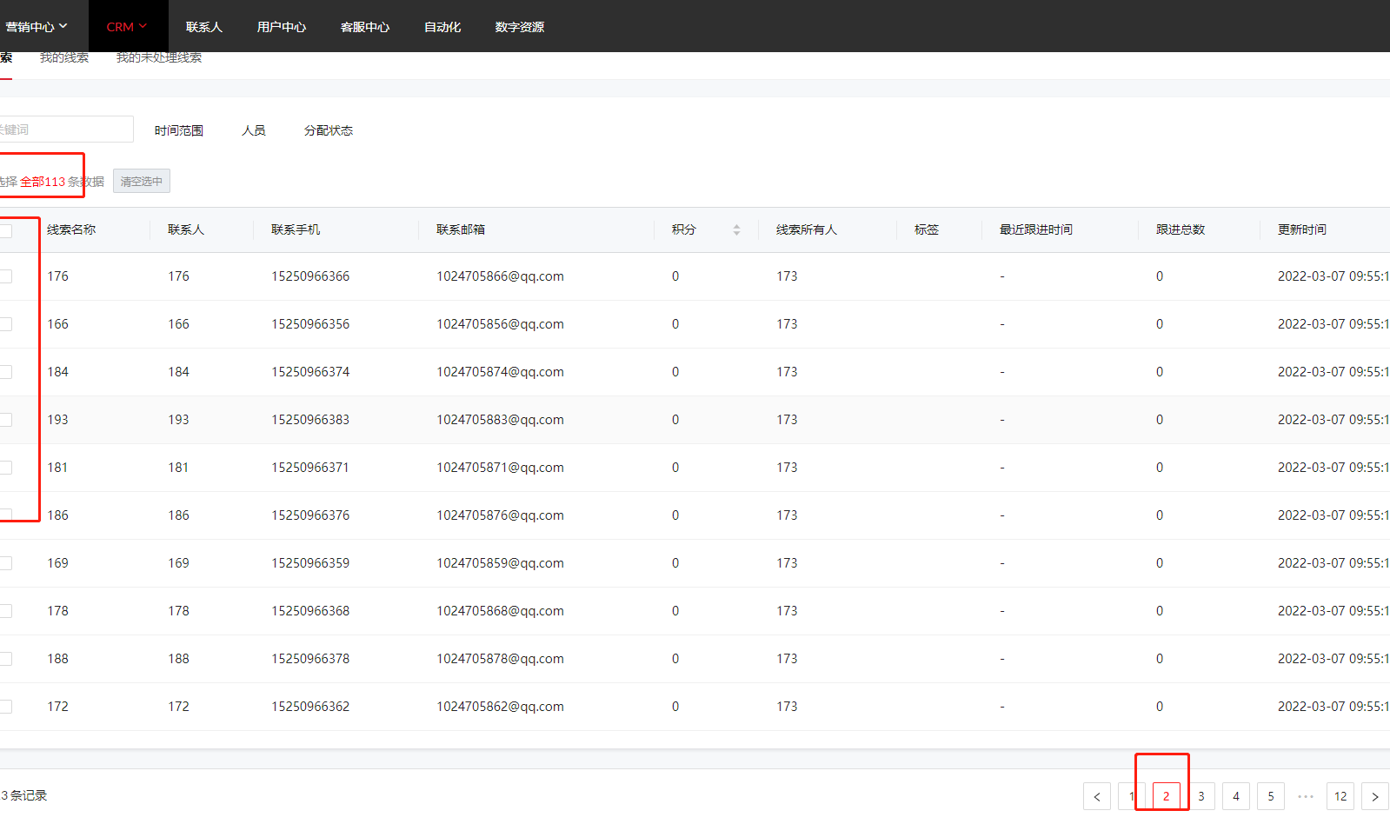The width and height of the screenshot is (1390, 824).
Task: Open 数字资源 in top navigation
Action: click(x=520, y=27)
